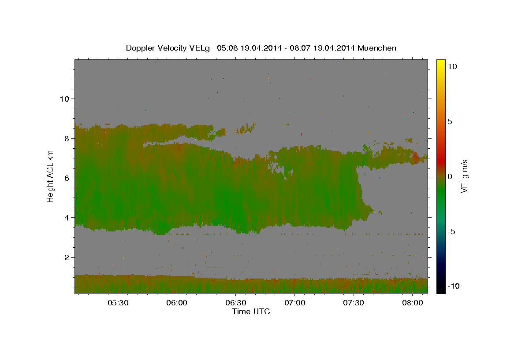
Task: Click the height tick label 6
Action: click(67, 178)
